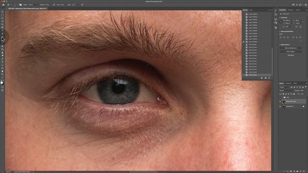This screenshot has height=173, width=308.
Task: Toggle lock image pixels brush icon
Action: pos(286,94)
